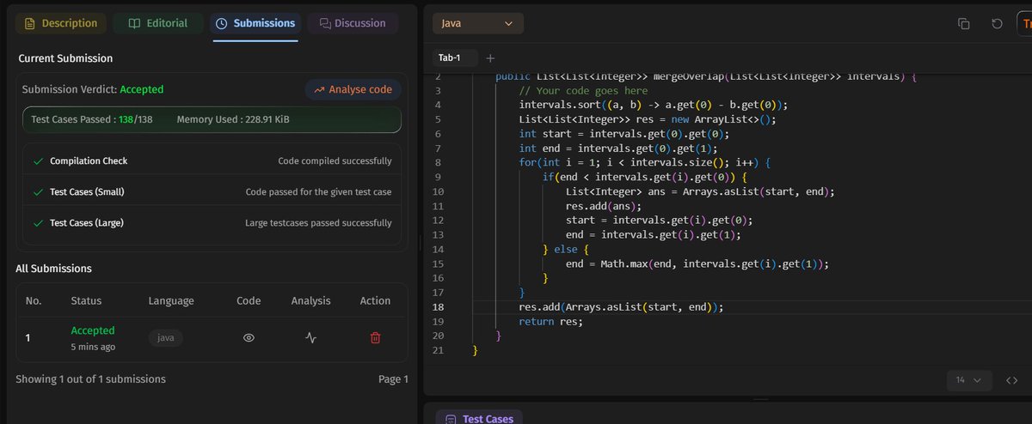Click the Memory Used 228.91 KiB text
1032x424 pixels.
233,119
